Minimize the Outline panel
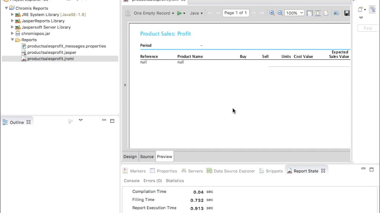380x213 pixels. pos(104,120)
